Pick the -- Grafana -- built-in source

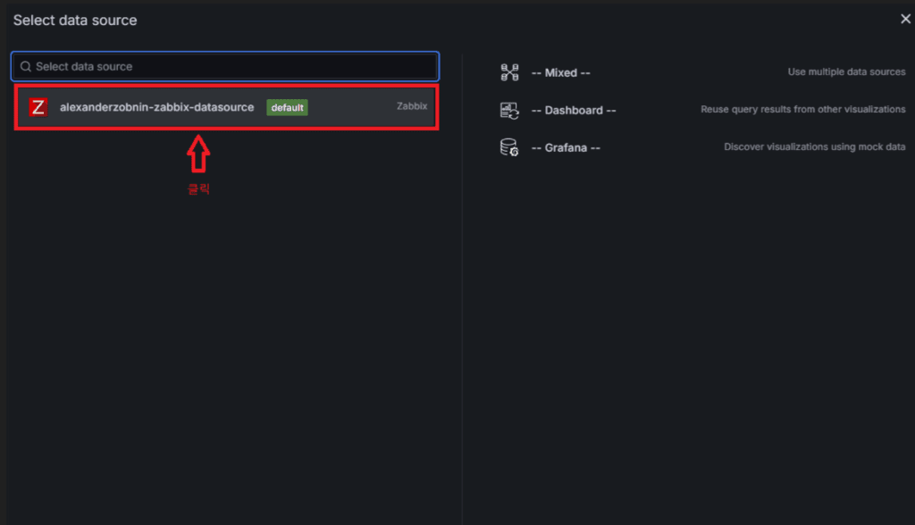565,147
